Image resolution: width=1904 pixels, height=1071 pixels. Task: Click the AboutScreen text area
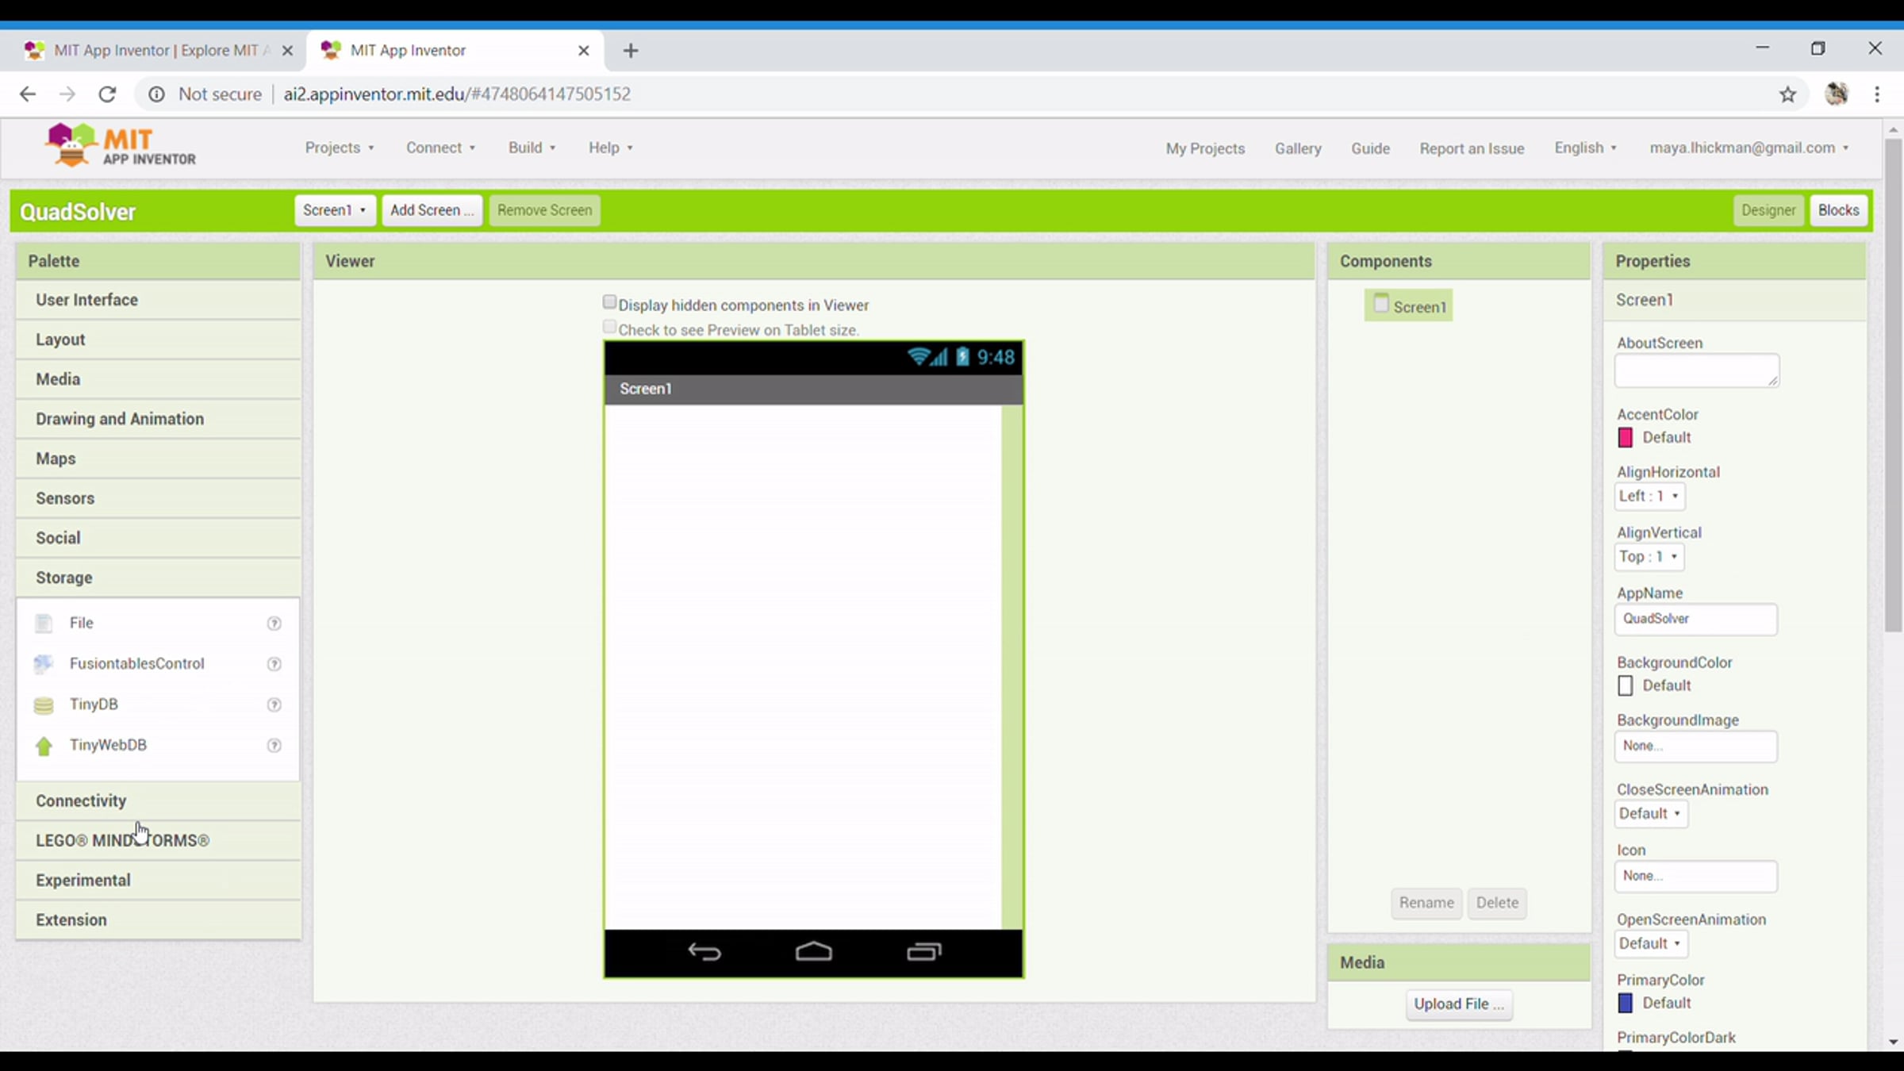[x=1697, y=371]
